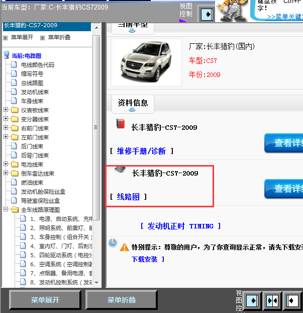
Task: Click the orange warning triangle icon
Action: pos(125,247)
